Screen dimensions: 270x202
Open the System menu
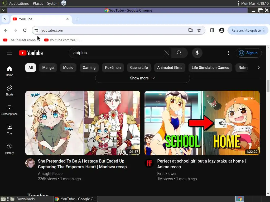click(x=53, y=3)
